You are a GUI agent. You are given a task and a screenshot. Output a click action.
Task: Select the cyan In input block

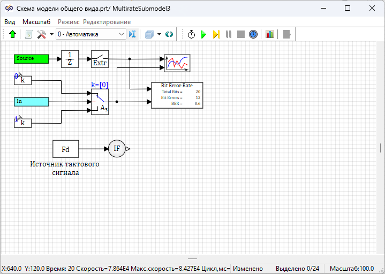click(x=31, y=101)
